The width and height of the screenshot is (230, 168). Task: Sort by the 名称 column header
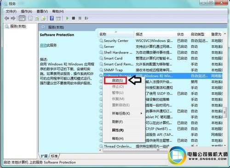(116, 34)
